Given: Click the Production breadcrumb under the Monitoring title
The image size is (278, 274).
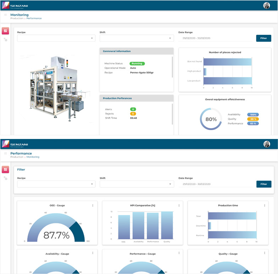Looking at the screenshot, I should click(x=17, y=18).
